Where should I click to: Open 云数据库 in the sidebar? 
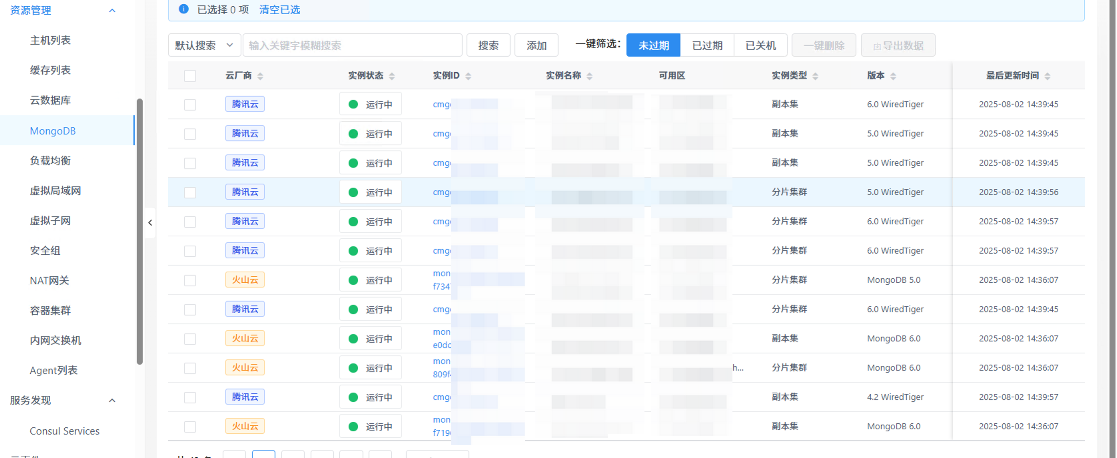coord(50,101)
